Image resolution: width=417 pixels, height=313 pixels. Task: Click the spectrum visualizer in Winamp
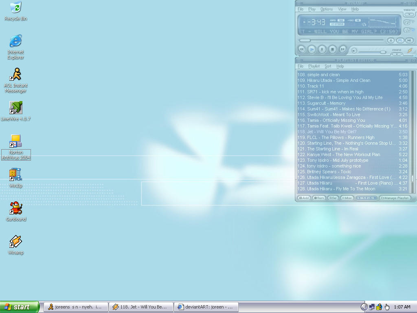pos(382,22)
